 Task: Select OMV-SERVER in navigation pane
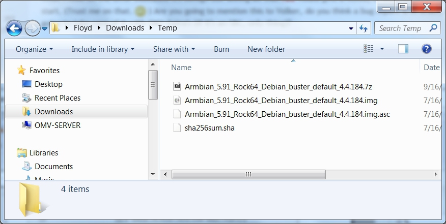tap(57, 125)
